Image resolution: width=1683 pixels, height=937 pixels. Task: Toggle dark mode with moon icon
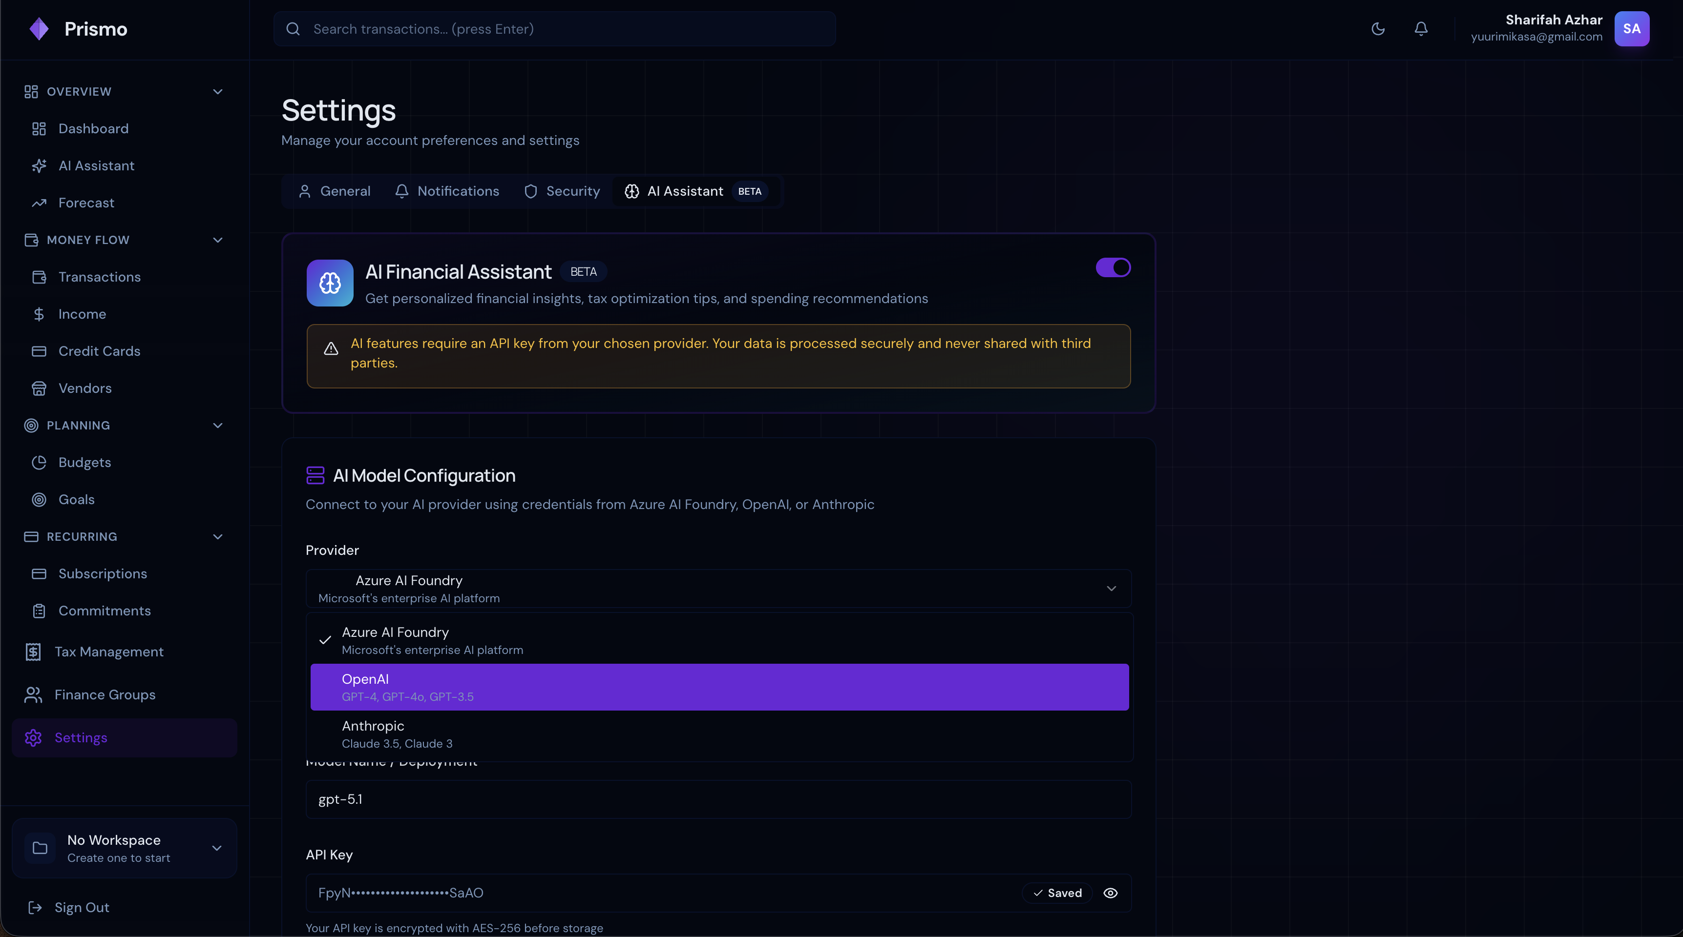(x=1378, y=29)
